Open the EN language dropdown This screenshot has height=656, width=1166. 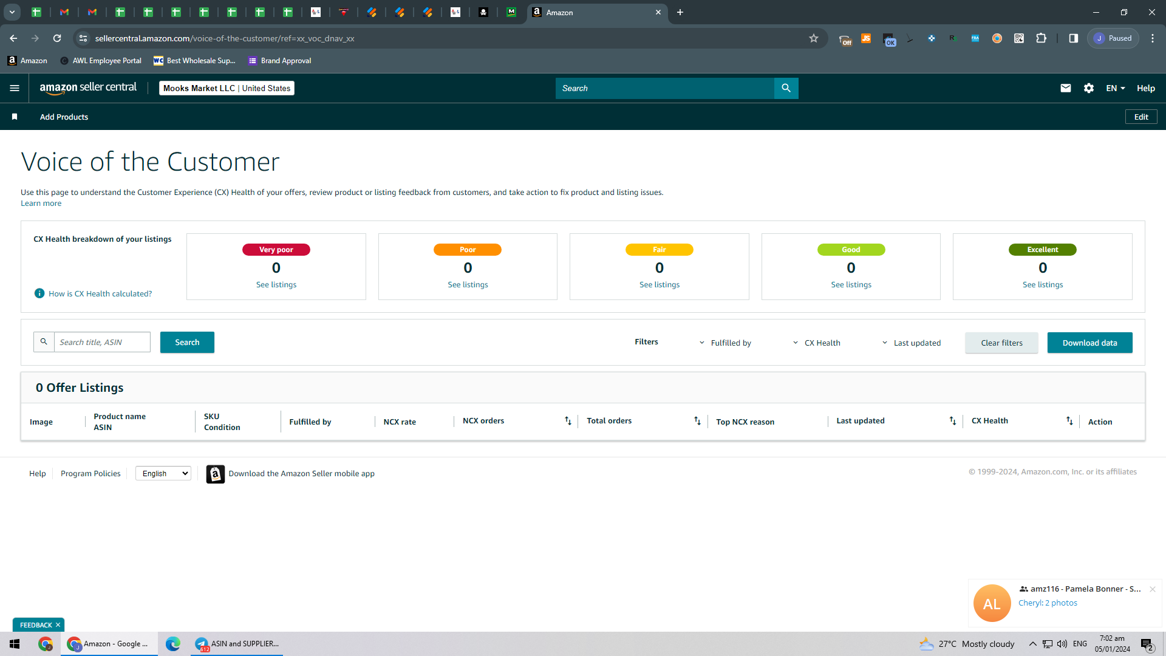click(1116, 88)
